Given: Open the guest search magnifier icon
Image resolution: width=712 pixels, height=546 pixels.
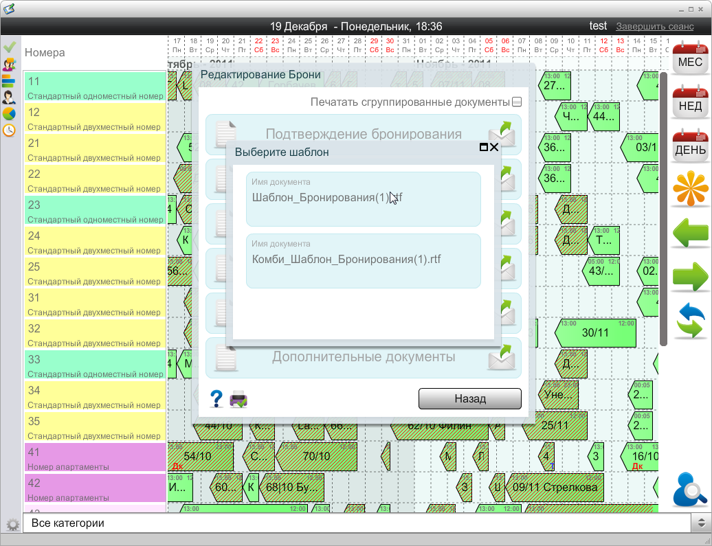Looking at the screenshot, I should [690, 490].
